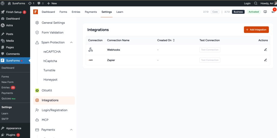The height and width of the screenshot is (138, 277).
Task: Click the Activated status badge
Action: 254,12
